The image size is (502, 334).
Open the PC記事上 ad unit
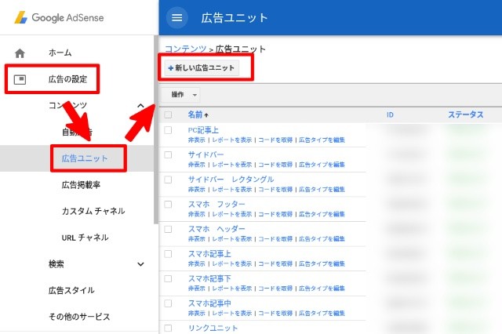203,130
